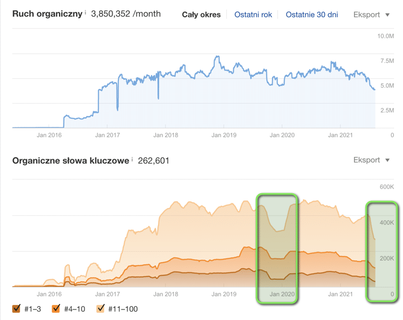The height and width of the screenshot is (320, 403).
Task: Select the Cały okres time range tab
Action: pos(201,14)
